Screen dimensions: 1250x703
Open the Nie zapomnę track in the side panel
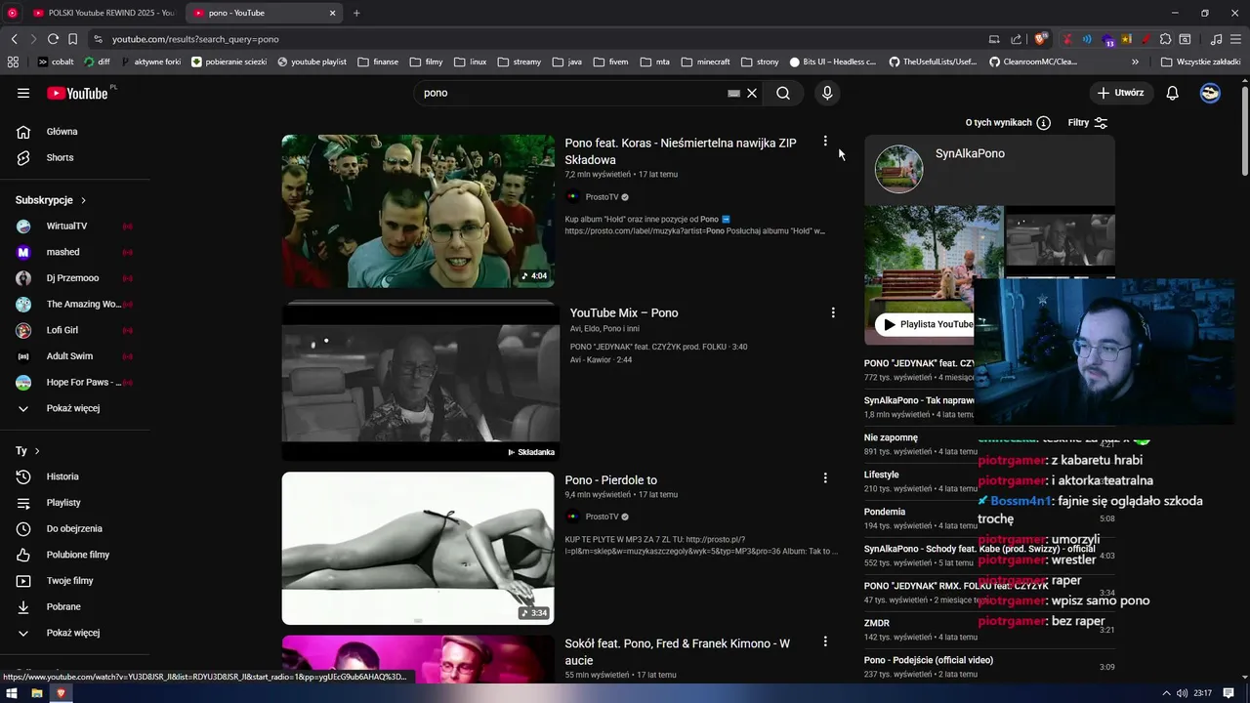pos(891,437)
